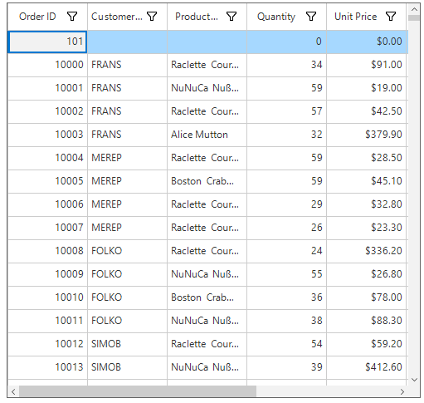Screen dimensions: 424x403
Task: Select Order ID cell 10002
Action: [x=47, y=111]
